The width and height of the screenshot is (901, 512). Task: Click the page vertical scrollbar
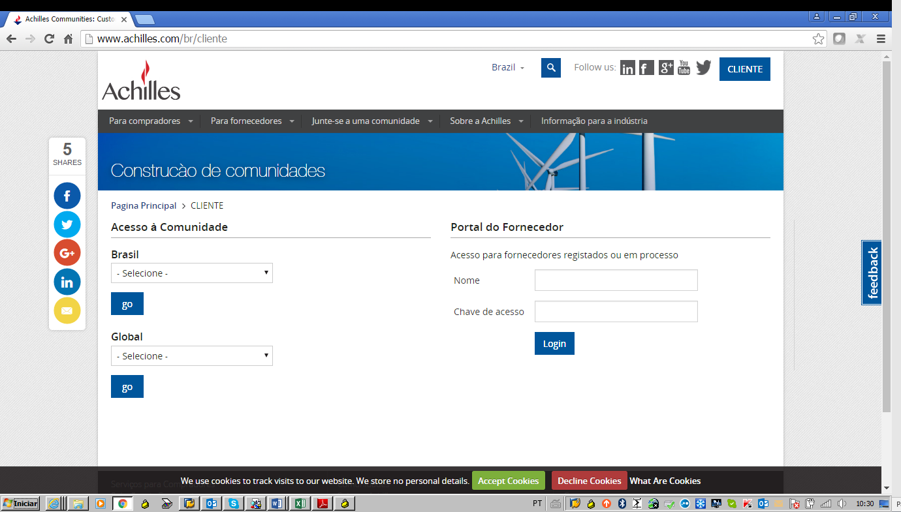[886, 237]
